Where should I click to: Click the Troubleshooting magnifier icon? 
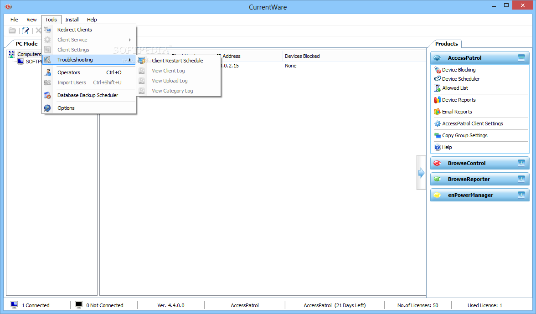(47, 60)
